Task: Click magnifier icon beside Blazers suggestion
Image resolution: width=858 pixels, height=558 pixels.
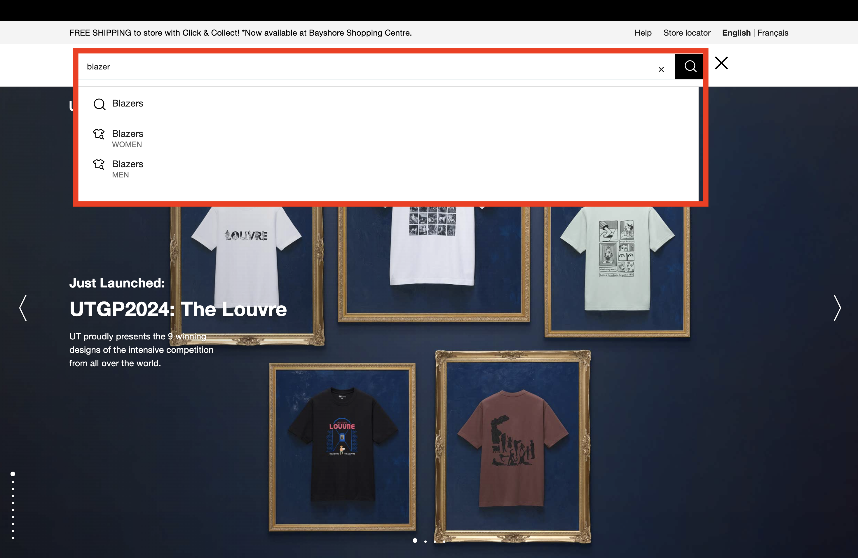Action: (x=99, y=104)
